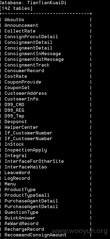
Task: Select the D99_CMD entry
Action: tap(14, 104)
